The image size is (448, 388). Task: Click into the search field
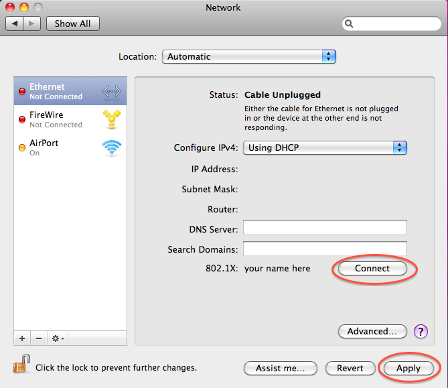[x=392, y=23]
